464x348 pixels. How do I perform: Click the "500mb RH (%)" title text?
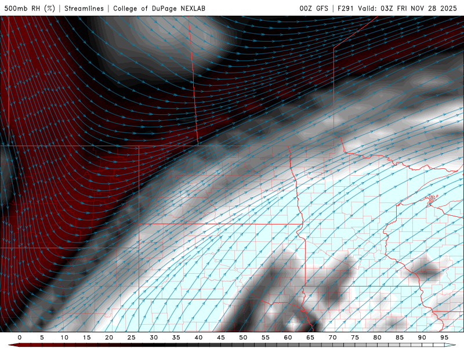click(30, 8)
